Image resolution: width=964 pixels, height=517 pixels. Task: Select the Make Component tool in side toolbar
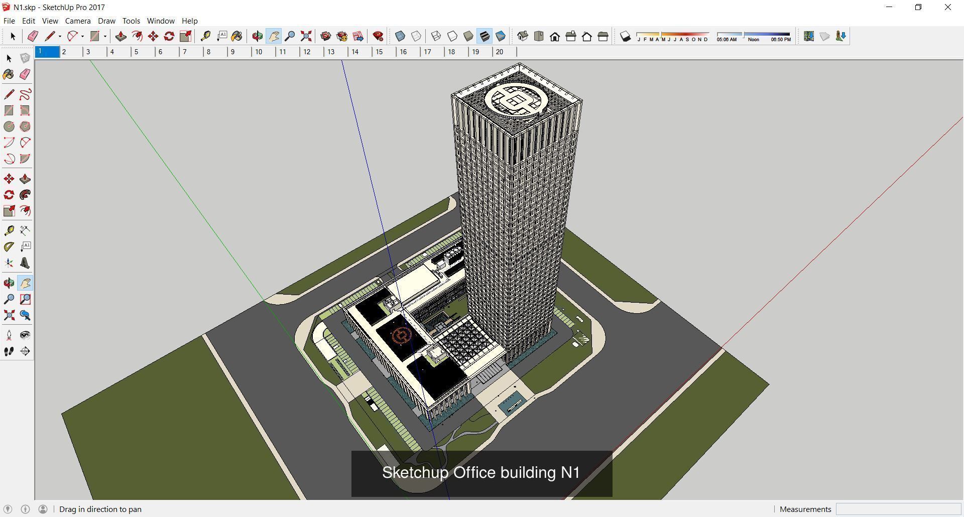25,58
